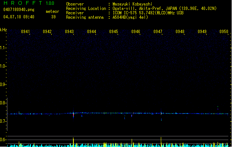232x147 pixels.
Task: Select the ICOM IC-575 53.7492 MHz receiver text
Action: pos(148,13)
